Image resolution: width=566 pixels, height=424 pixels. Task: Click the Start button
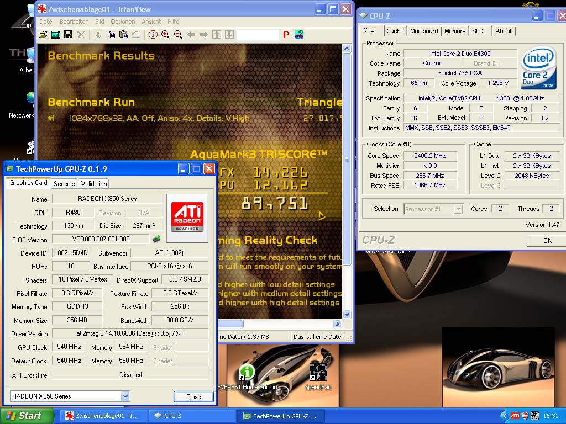click(x=26, y=416)
